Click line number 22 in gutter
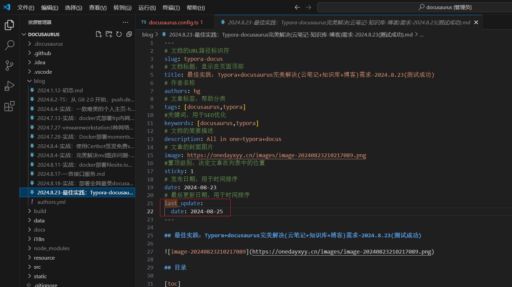 (x=150, y=211)
